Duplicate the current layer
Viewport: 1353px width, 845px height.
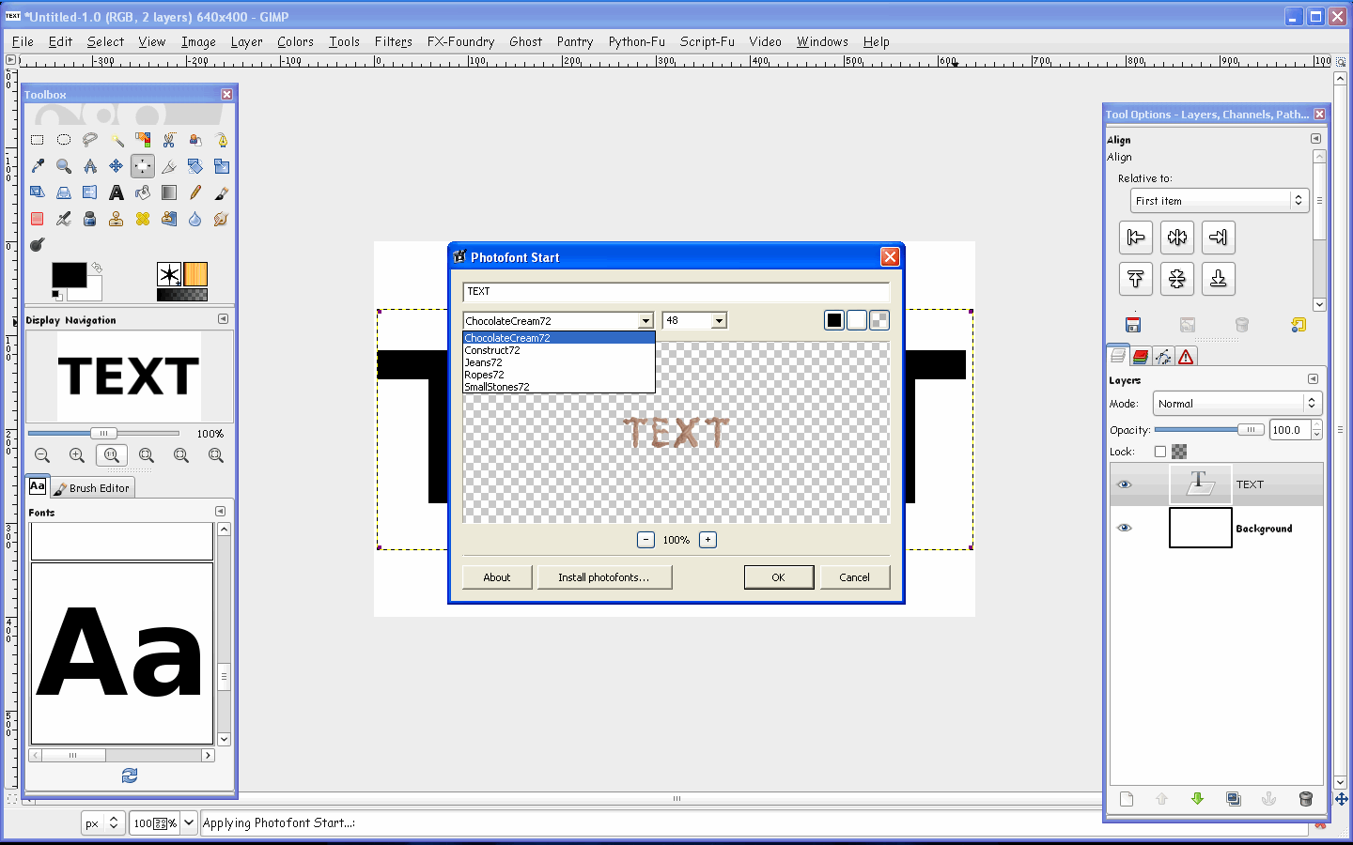click(x=1234, y=799)
